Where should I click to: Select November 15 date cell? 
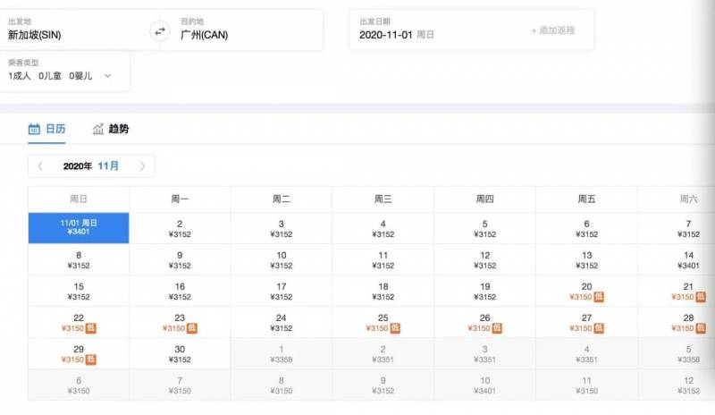point(79,291)
